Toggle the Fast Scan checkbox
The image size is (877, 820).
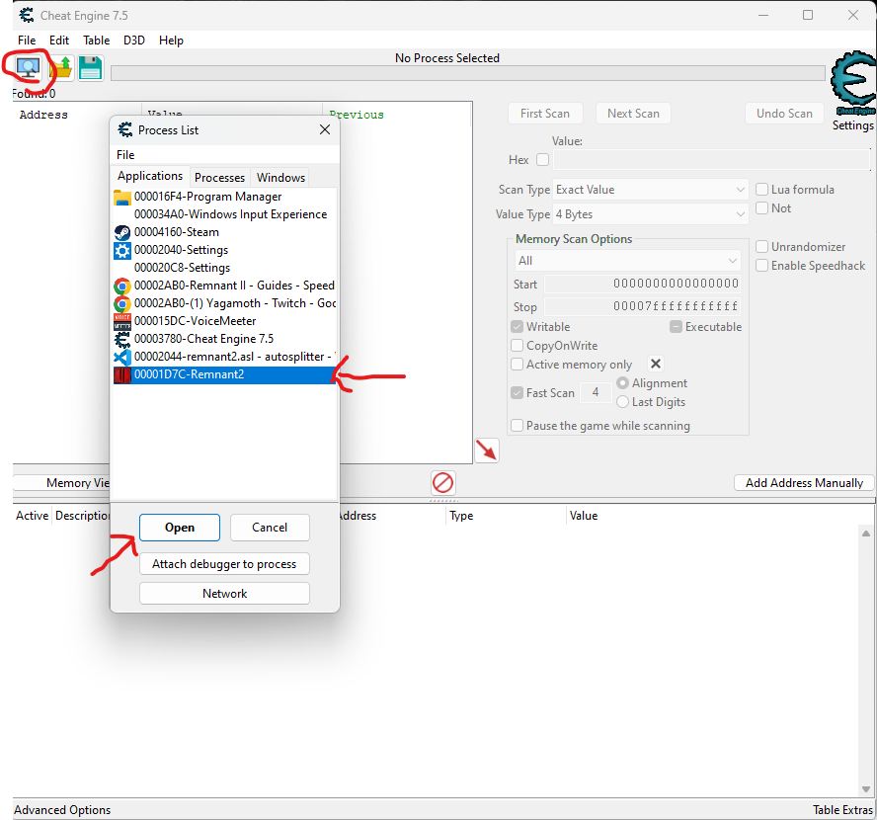tap(517, 392)
